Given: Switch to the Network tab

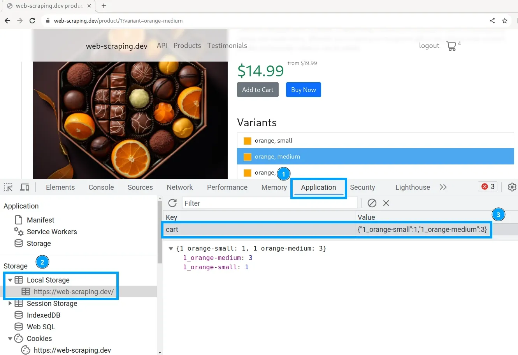Looking at the screenshot, I should point(179,187).
